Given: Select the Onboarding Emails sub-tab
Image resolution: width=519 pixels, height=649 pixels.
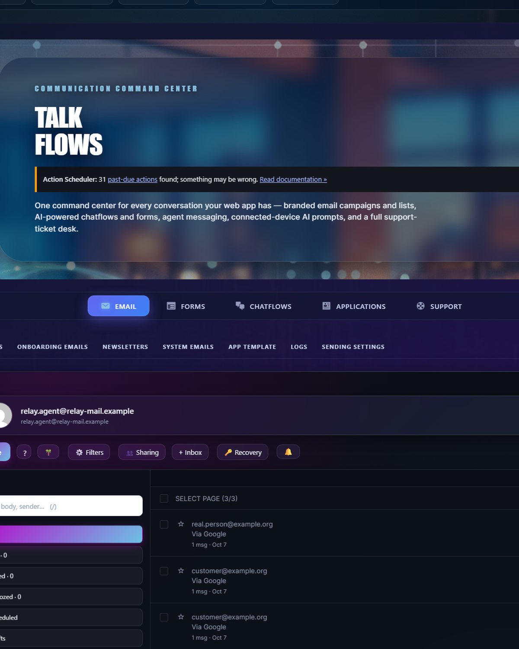Looking at the screenshot, I should click(52, 347).
